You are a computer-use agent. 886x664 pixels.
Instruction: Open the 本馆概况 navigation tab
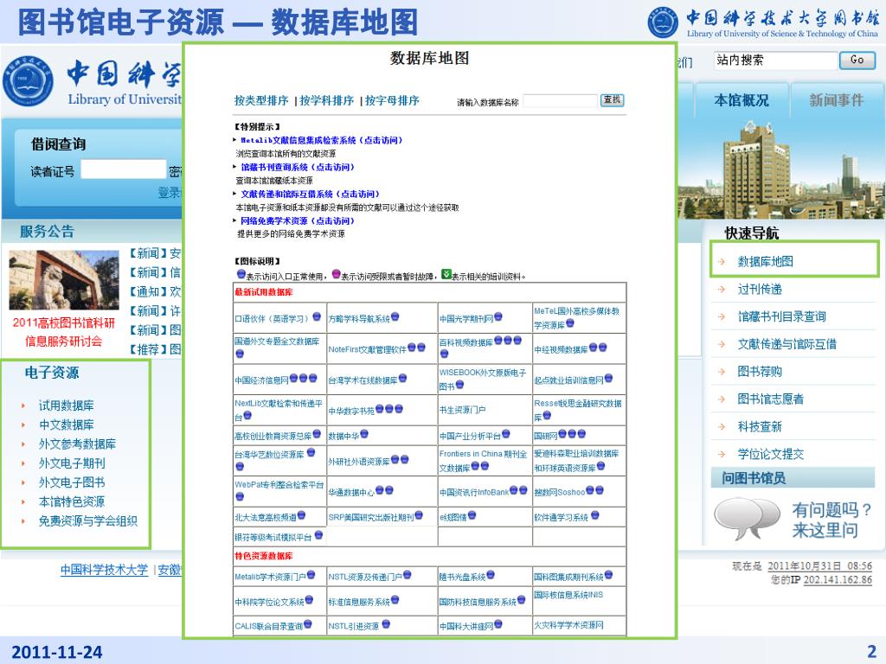[742, 100]
